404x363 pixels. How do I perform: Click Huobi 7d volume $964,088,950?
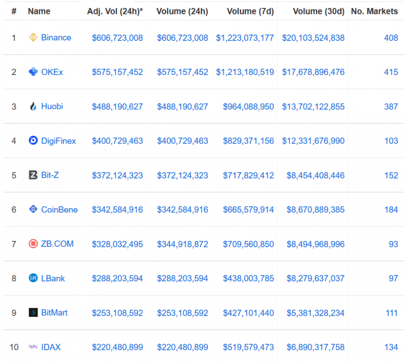[x=248, y=107]
